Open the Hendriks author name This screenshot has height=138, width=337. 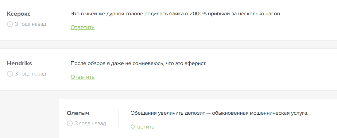(19, 63)
